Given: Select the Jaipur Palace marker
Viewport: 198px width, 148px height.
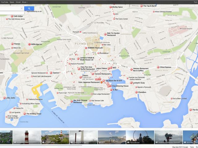Looking at the screenshot, I should tap(109, 68).
